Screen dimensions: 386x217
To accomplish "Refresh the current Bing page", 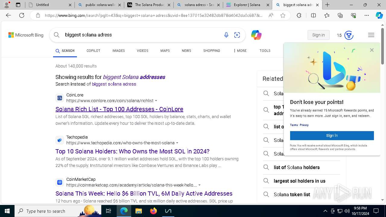I will pos(22,15).
